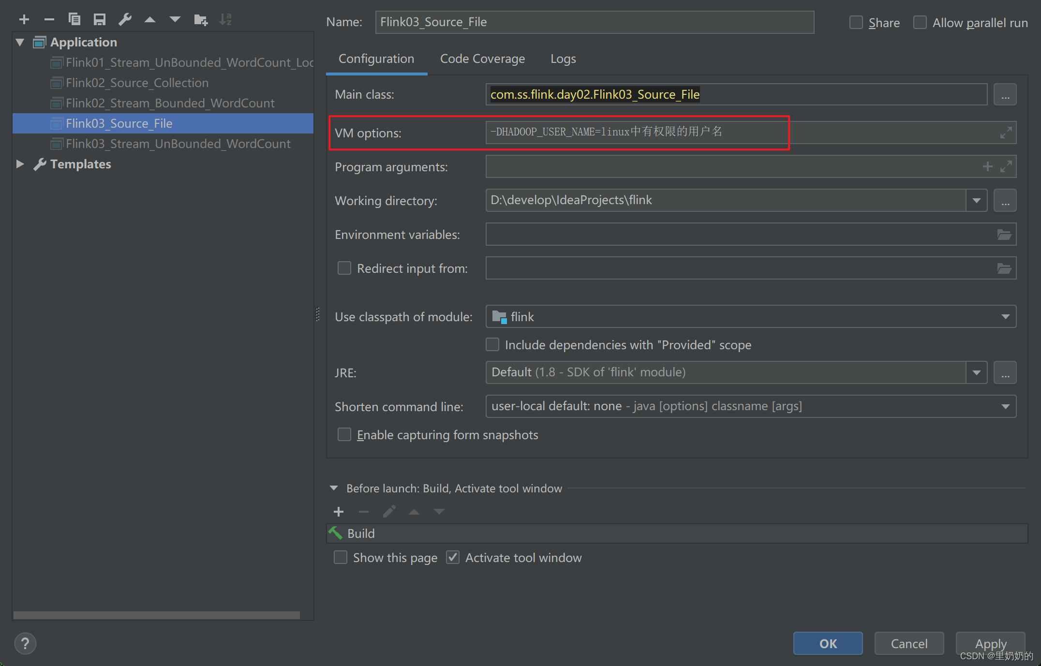Open the classpath module flink dropdown
The width and height of the screenshot is (1041, 666).
[x=1005, y=317]
